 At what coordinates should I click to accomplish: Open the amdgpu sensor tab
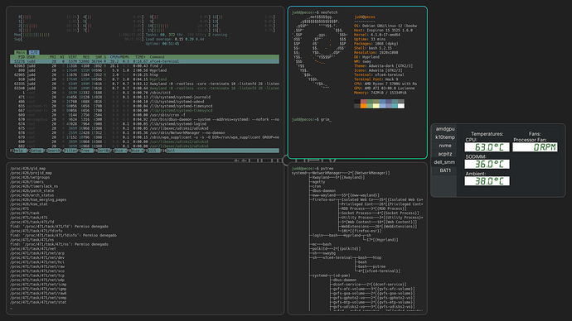[445, 129]
